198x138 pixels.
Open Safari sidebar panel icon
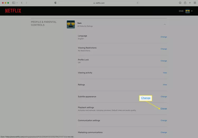14,3
